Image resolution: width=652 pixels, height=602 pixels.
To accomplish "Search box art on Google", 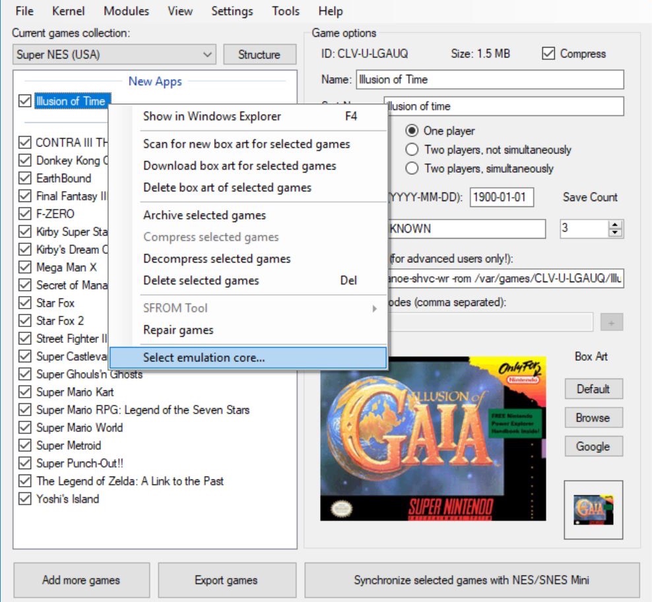I will tap(593, 446).
